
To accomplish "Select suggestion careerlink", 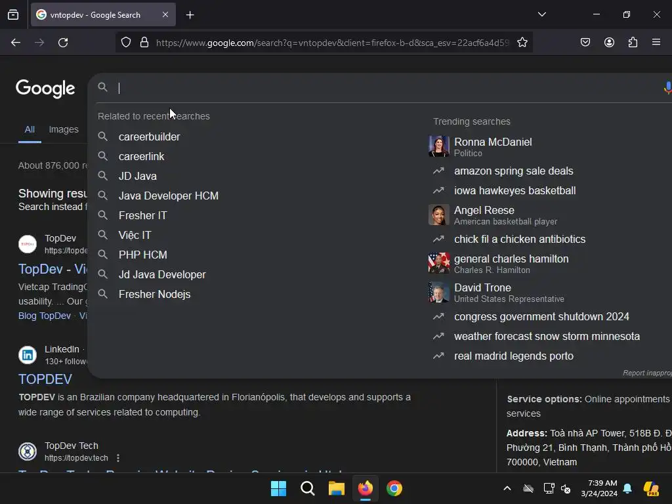I will tap(142, 156).
